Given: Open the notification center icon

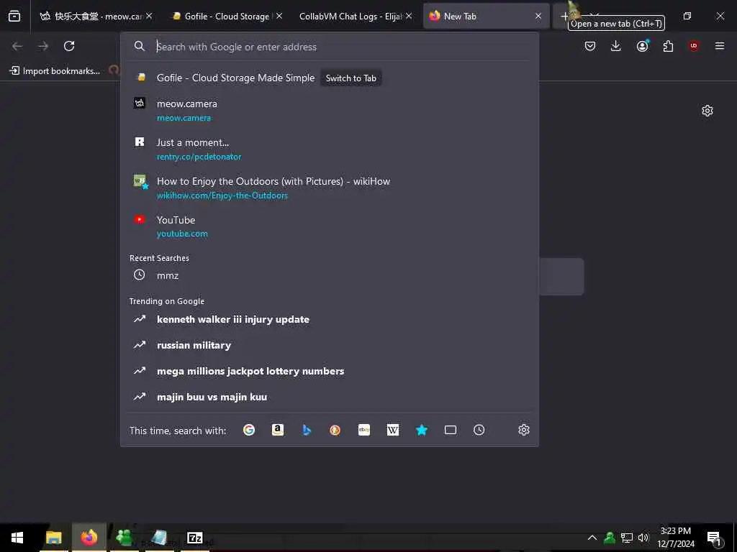Looking at the screenshot, I should 715,538.
